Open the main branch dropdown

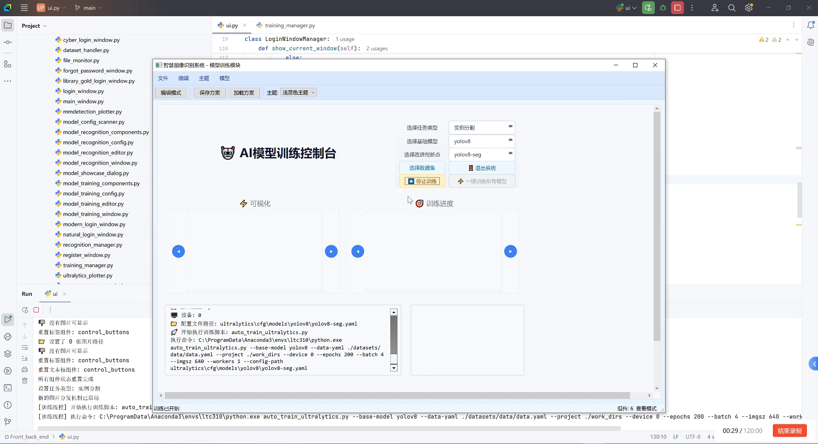click(x=88, y=8)
